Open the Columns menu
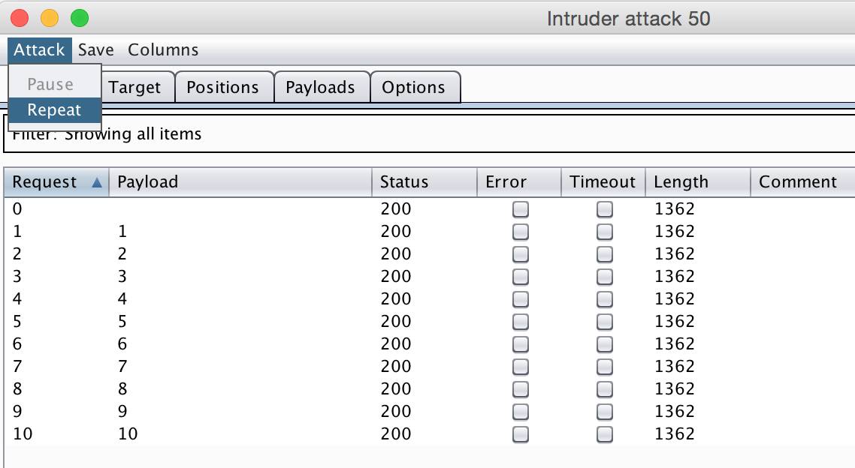The image size is (855, 468). tap(163, 50)
